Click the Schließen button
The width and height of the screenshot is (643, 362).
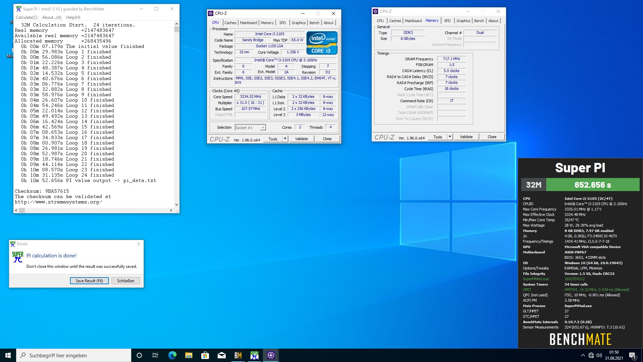point(126,281)
